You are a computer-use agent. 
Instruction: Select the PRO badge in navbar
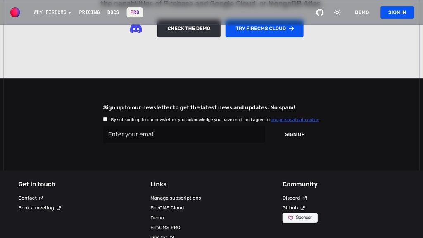(x=135, y=12)
